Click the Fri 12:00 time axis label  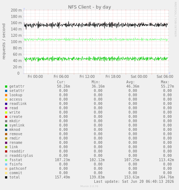87,76
